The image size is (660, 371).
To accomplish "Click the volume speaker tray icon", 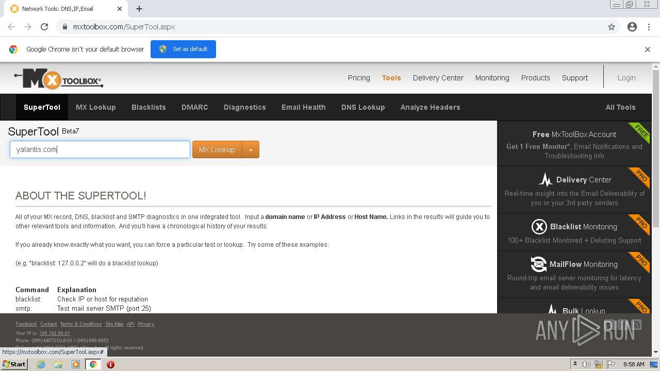I will [586, 364].
